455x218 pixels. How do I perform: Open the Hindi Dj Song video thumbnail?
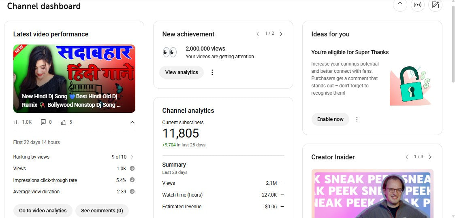pos(74,78)
